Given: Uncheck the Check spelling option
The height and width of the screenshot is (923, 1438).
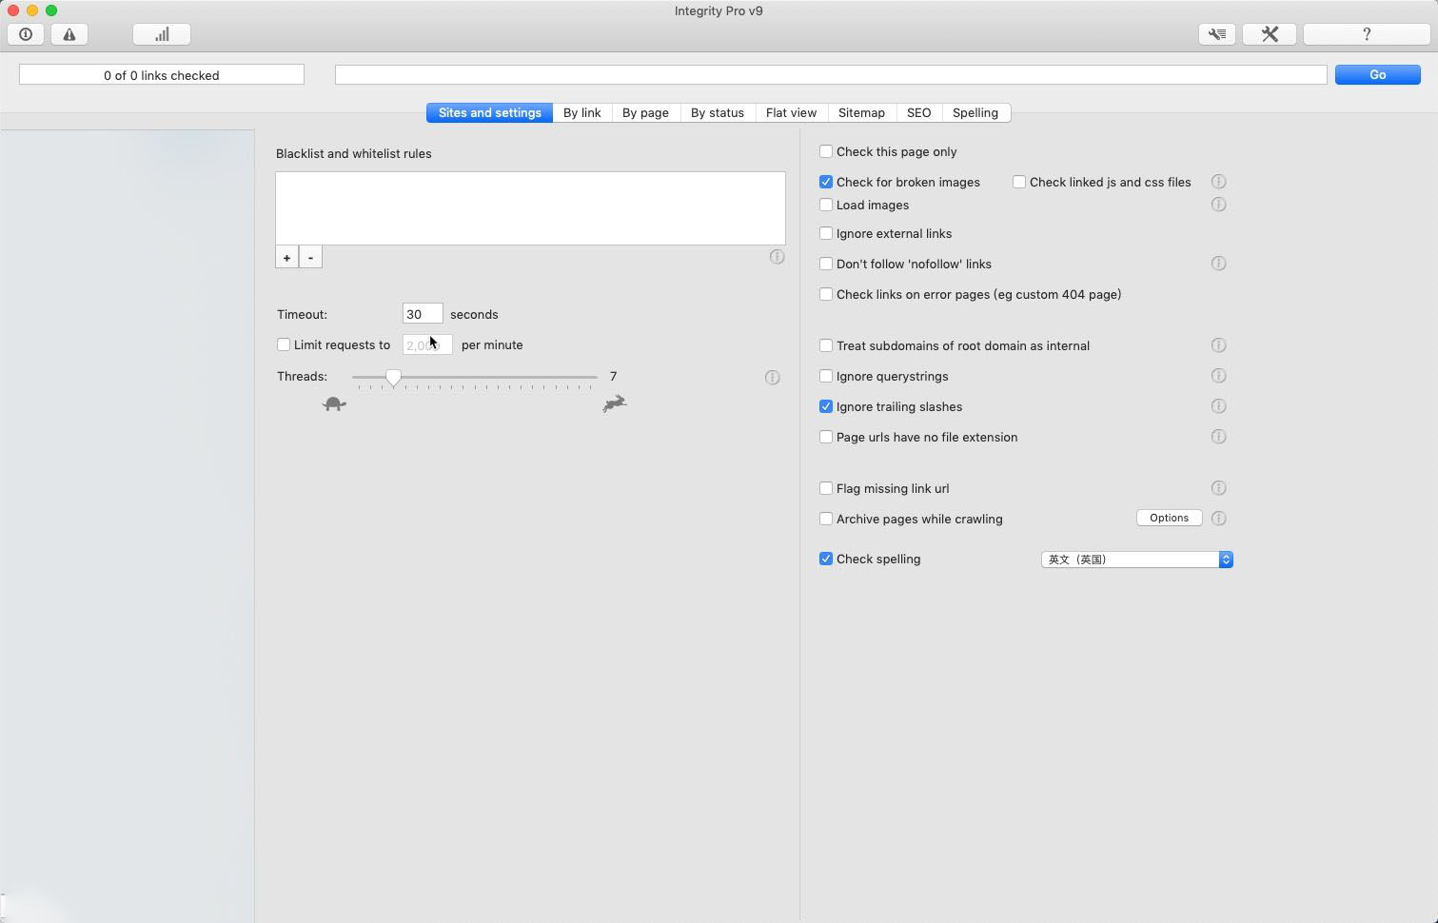Looking at the screenshot, I should click(x=826, y=559).
